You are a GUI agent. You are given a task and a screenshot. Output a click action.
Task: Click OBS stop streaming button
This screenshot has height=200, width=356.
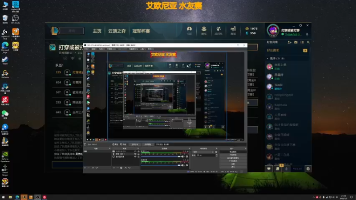233,152
